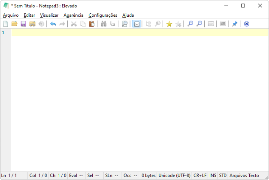Screen dimensions: 269x180
Task: Open the Visualizar menu
Action: coord(49,15)
